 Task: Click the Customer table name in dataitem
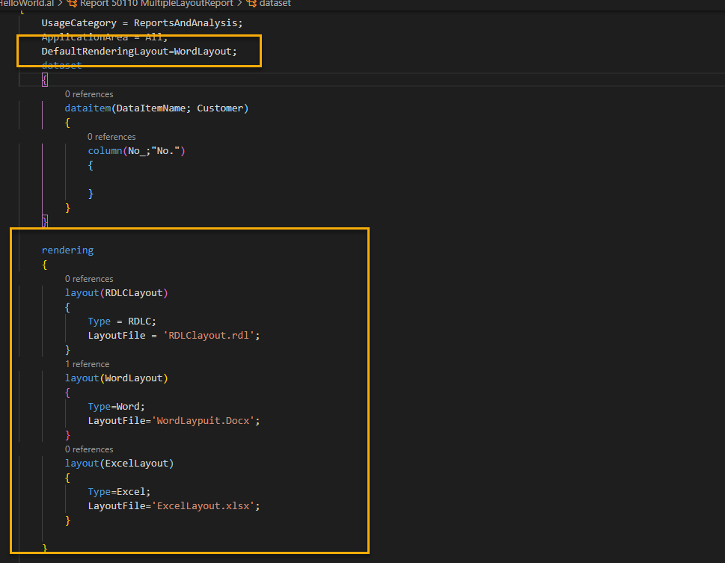tap(220, 108)
